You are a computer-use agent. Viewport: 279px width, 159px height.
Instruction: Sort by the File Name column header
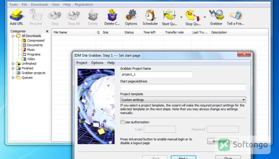pos(74,32)
